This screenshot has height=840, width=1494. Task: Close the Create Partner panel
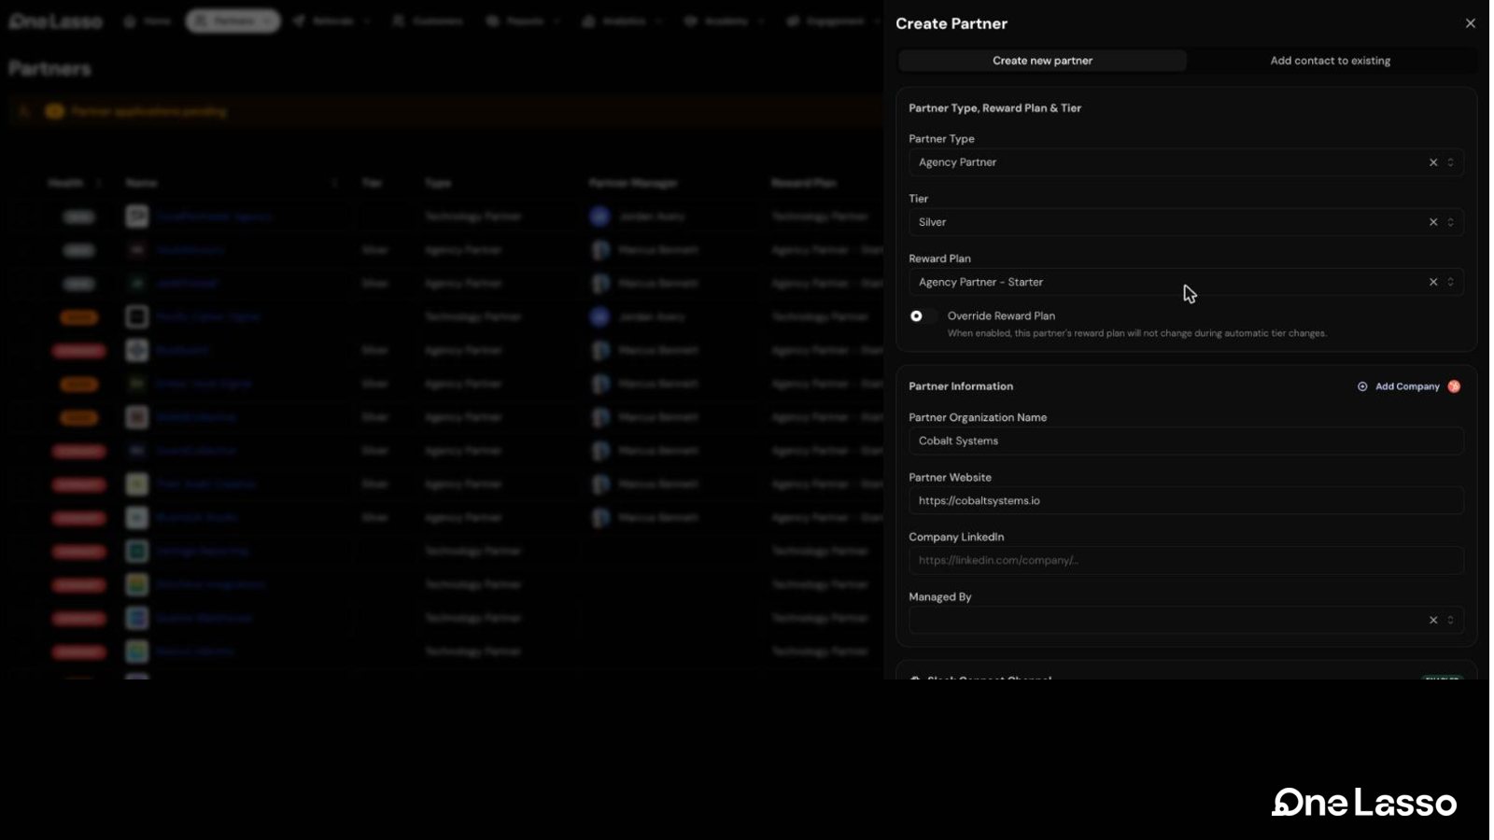(x=1471, y=23)
